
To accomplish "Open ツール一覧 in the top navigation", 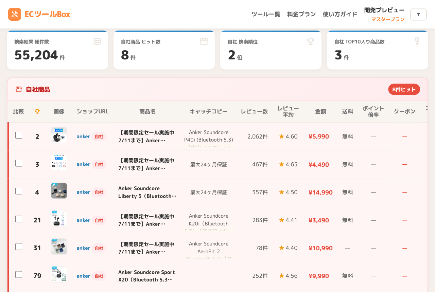I will click(x=266, y=14).
